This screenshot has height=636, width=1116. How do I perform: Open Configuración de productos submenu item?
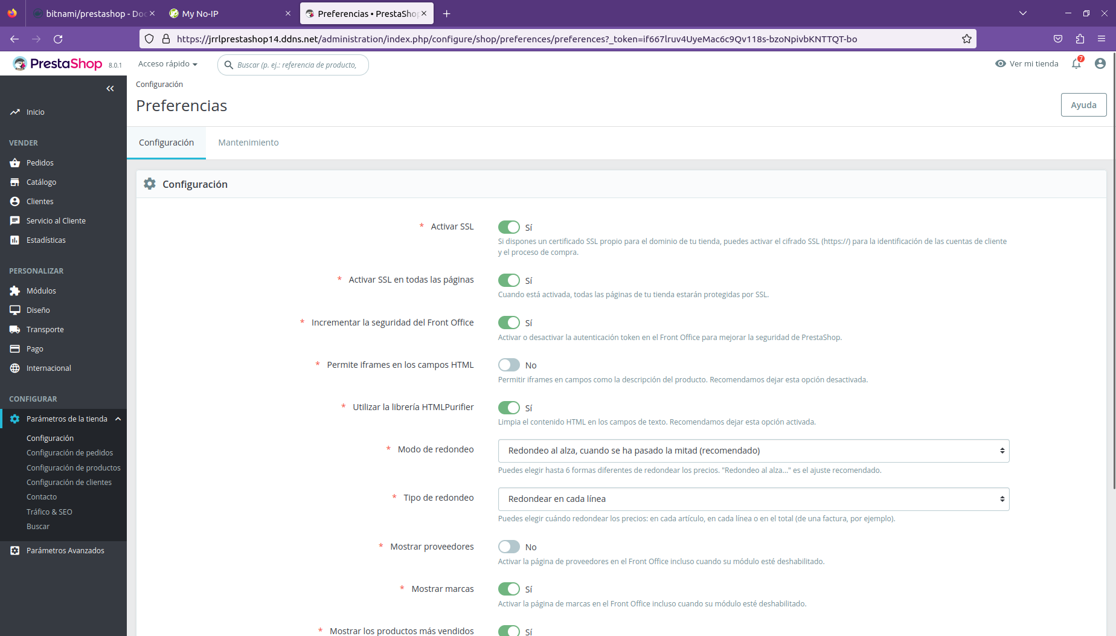73,467
